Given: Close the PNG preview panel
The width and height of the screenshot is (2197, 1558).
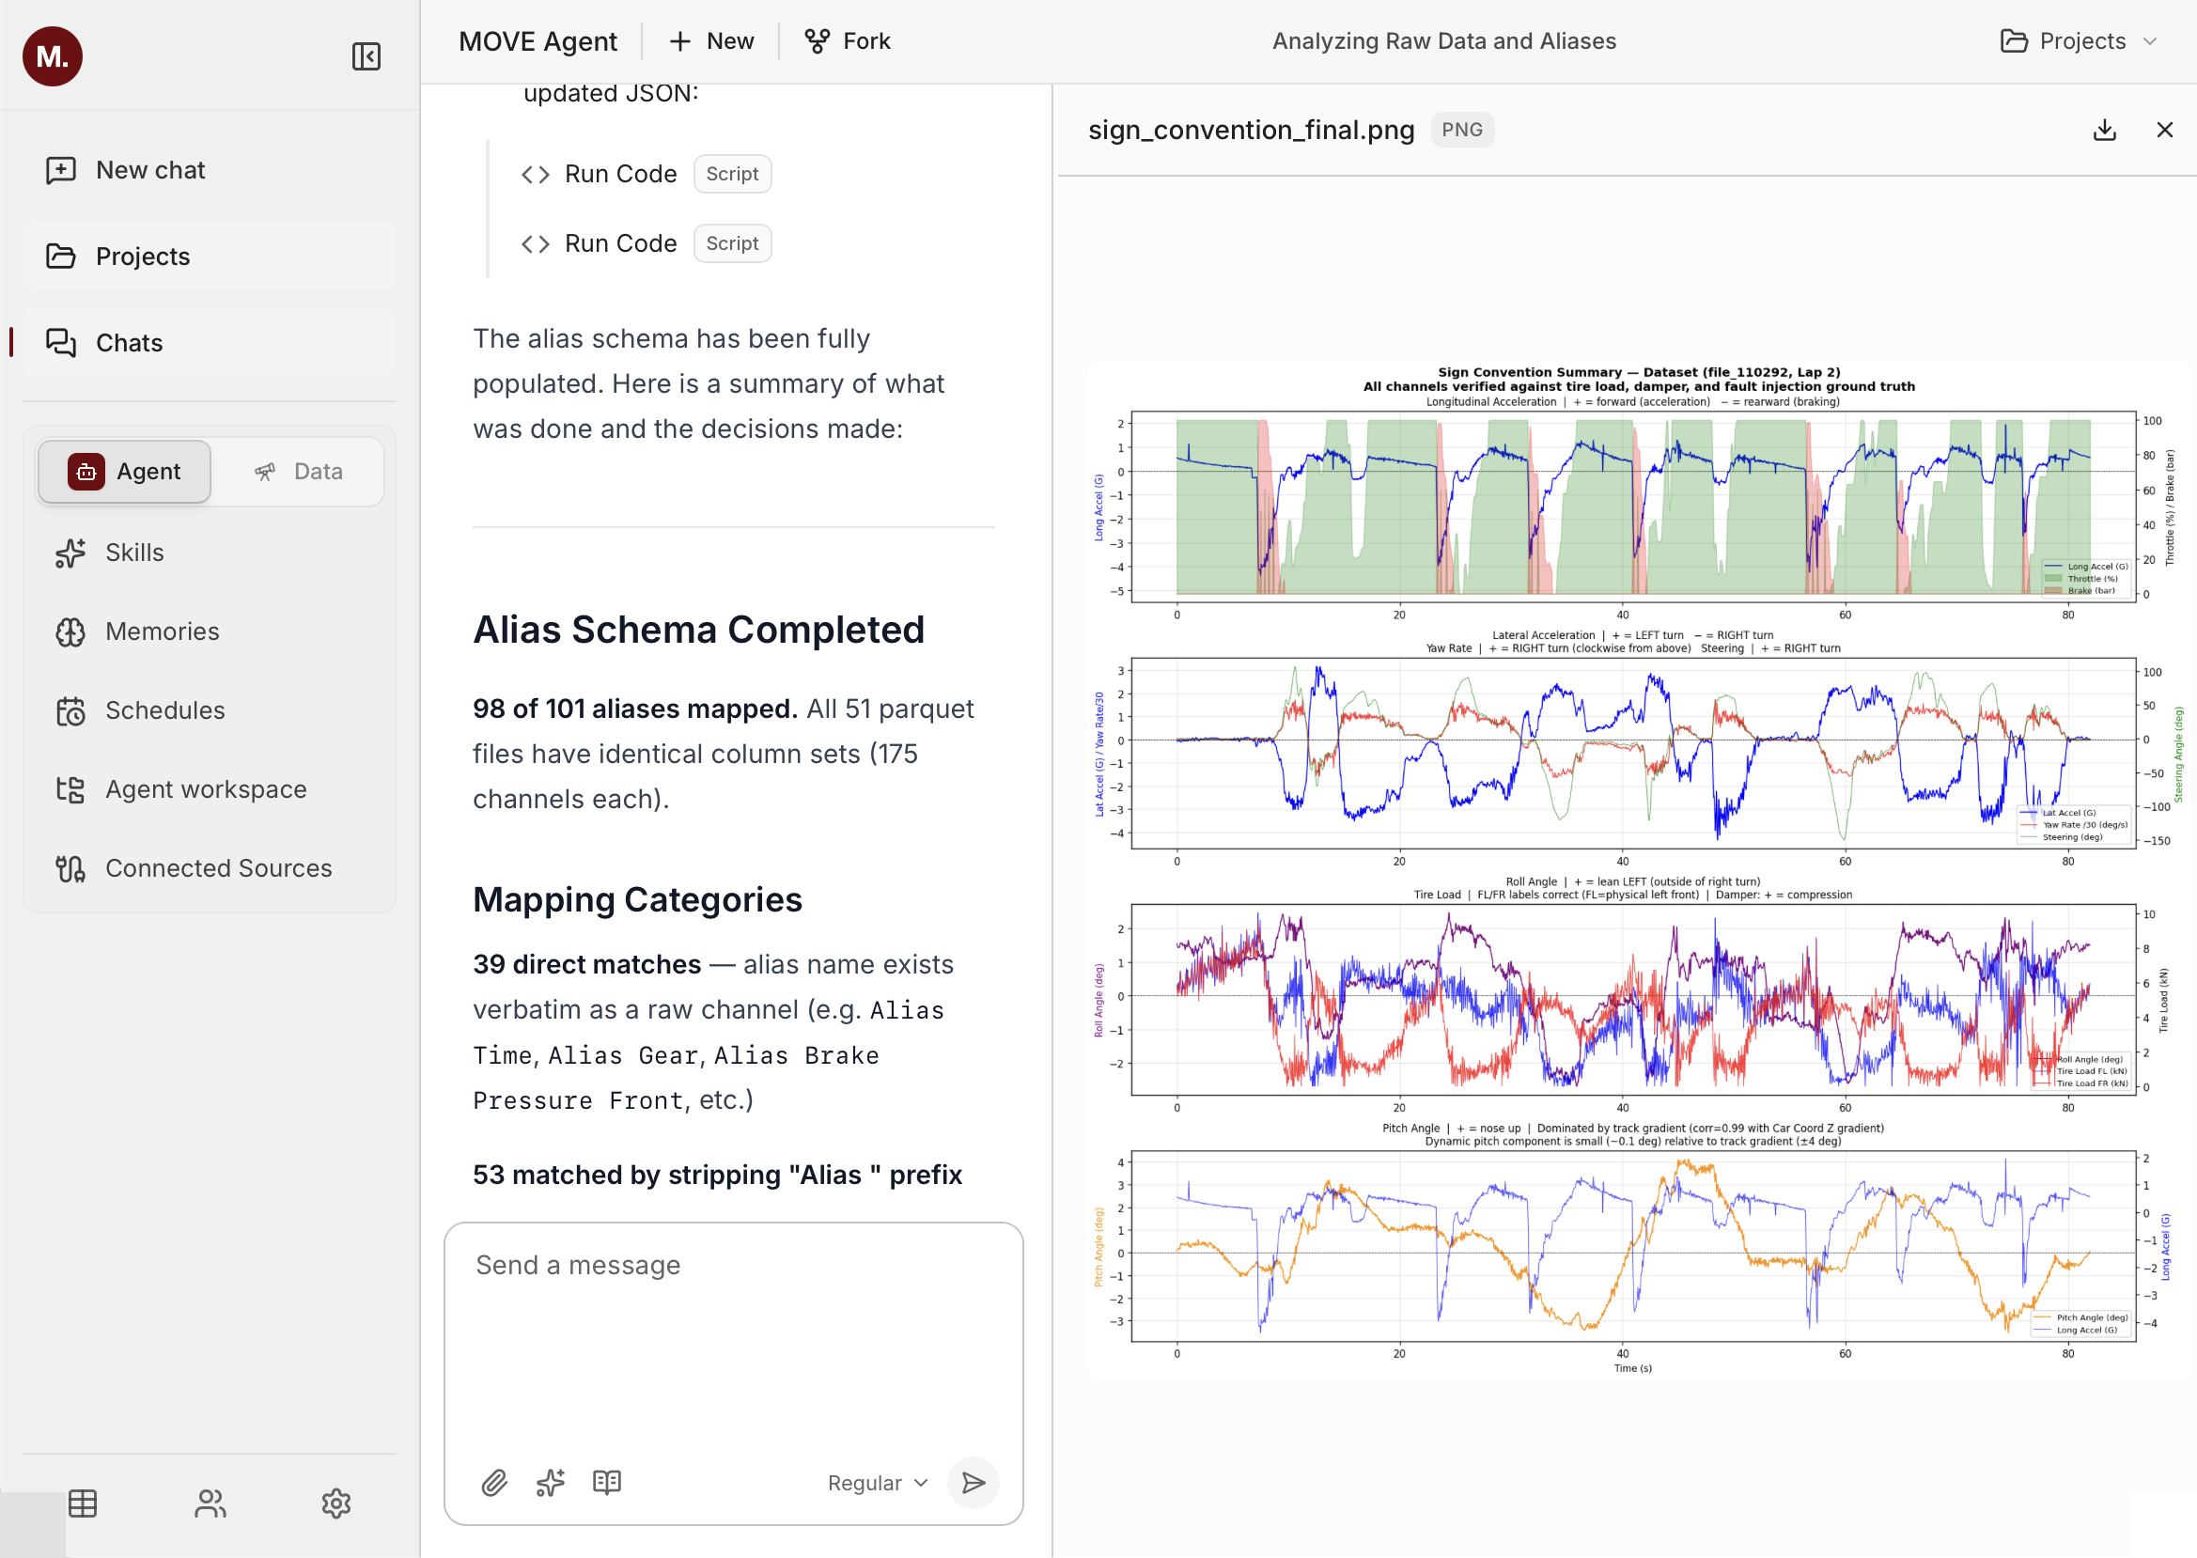Looking at the screenshot, I should pos(2164,131).
